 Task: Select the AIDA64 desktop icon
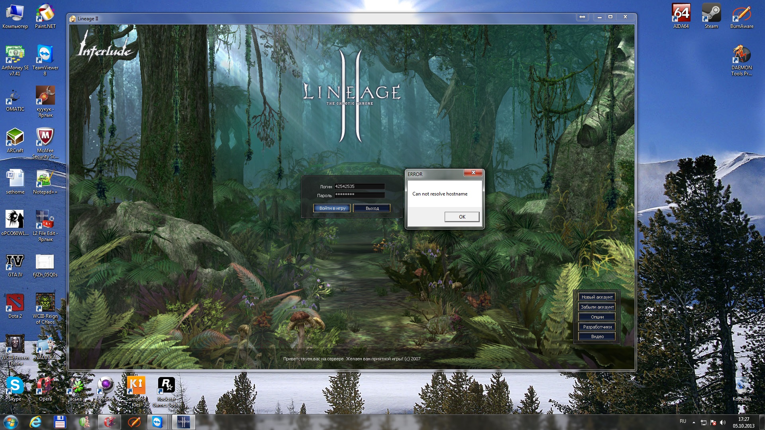click(x=681, y=17)
